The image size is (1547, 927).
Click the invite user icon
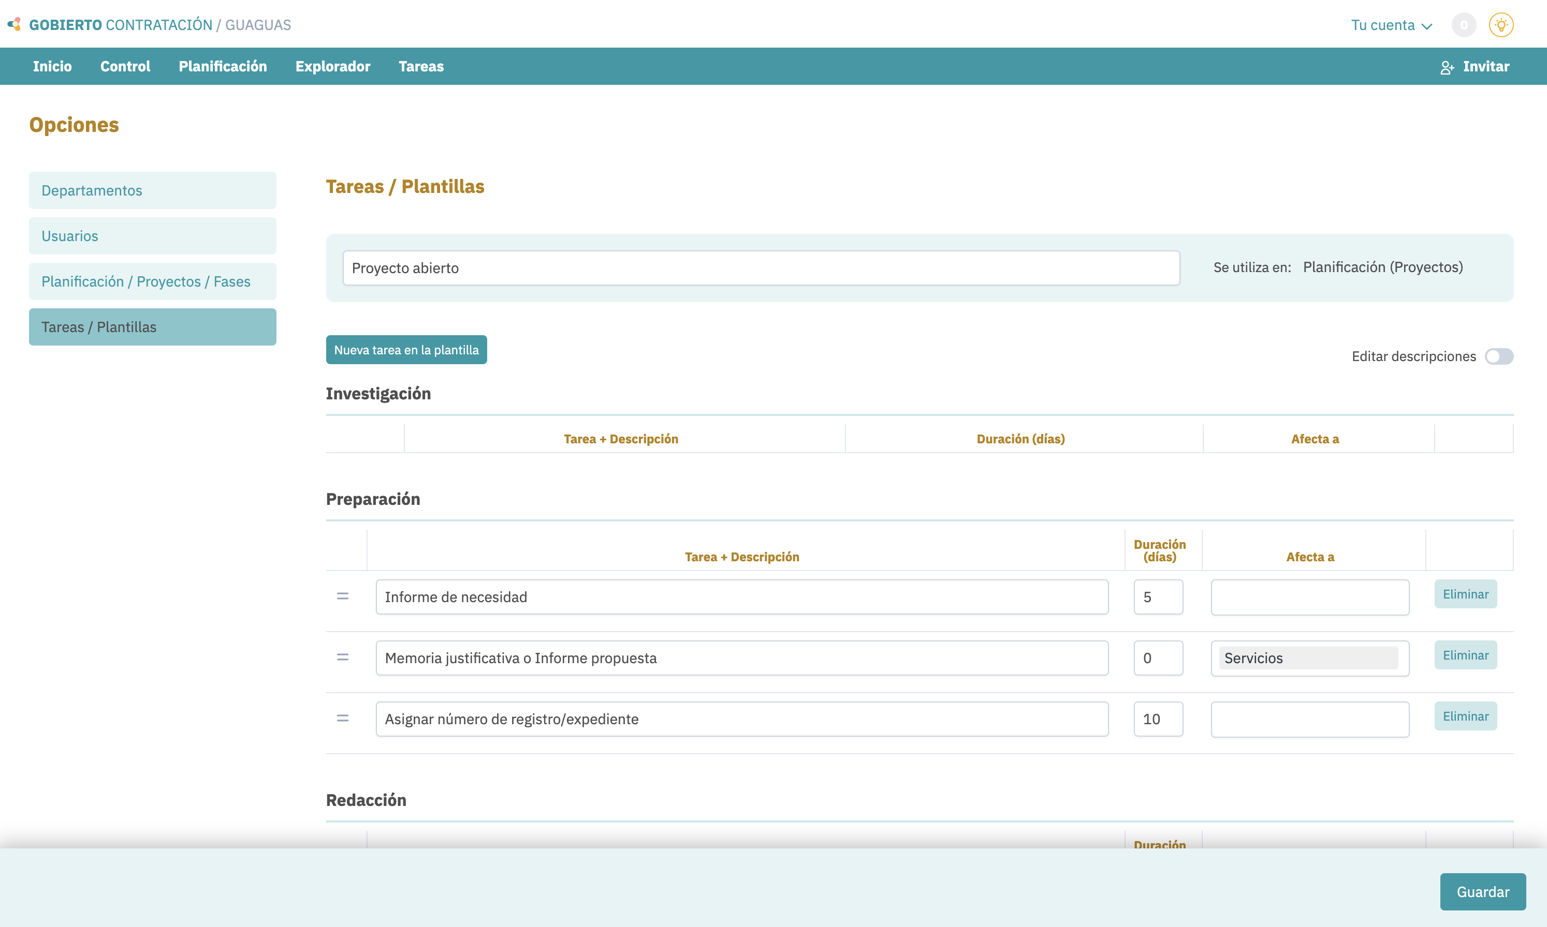tap(1447, 67)
